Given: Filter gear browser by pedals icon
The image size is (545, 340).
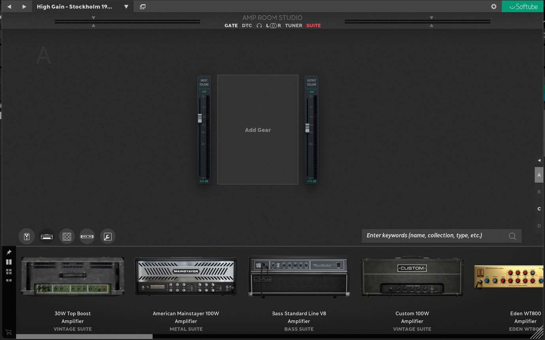Looking at the screenshot, I should [x=26, y=237].
